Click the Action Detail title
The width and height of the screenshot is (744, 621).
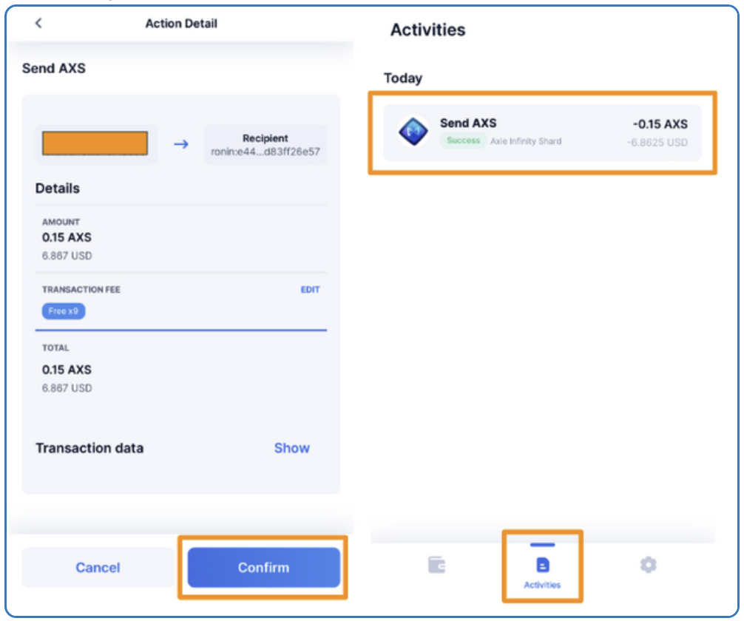[181, 23]
